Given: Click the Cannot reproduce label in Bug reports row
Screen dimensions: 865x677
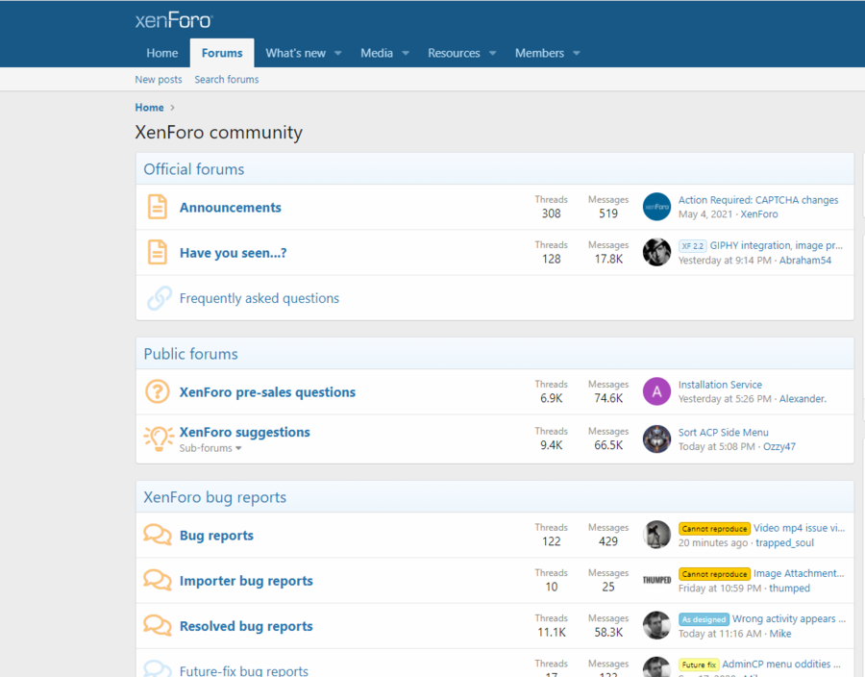Looking at the screenshot, I should click(714, 529).
